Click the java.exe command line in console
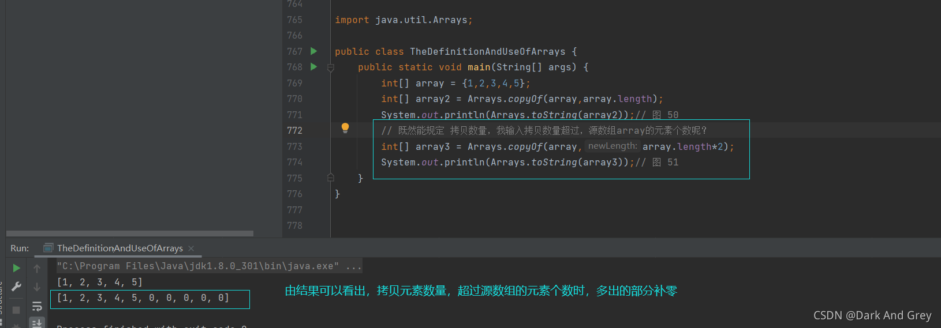941x328 pixels. (209, 266)
